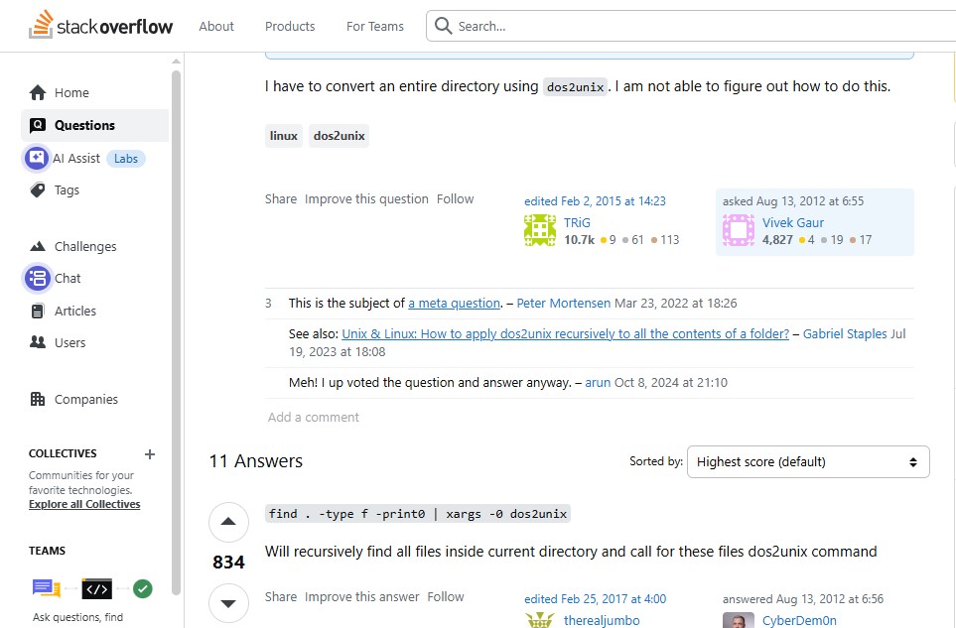The width and height of the screenshot is (956, 628).
Task: Click the left sidebar scrollbar
Action: click(176, 332)
